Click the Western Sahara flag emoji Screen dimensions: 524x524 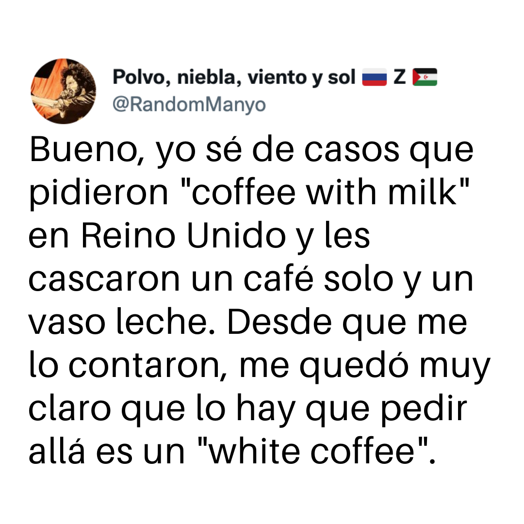(x=425, y=77)
